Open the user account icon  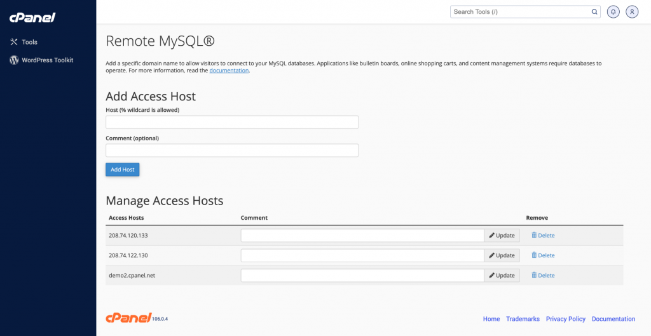[631, 11]
